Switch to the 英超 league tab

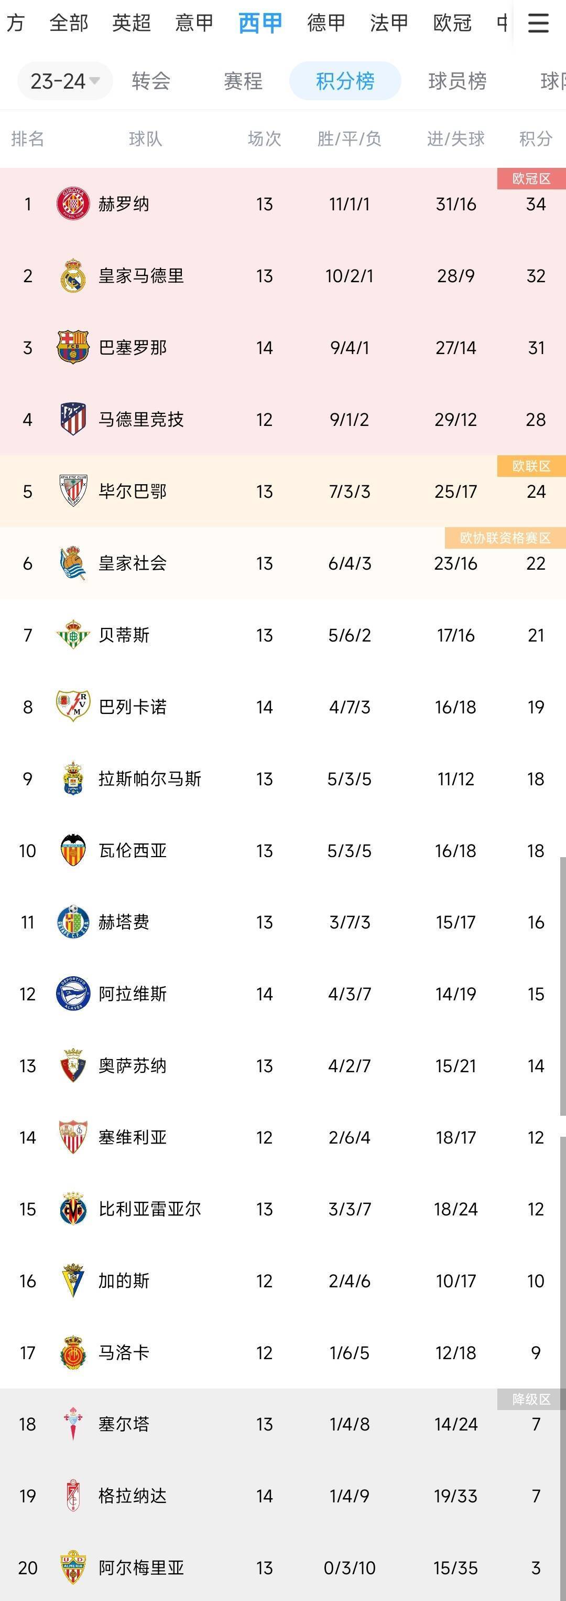pyautogui.click(x=130, y=23)
